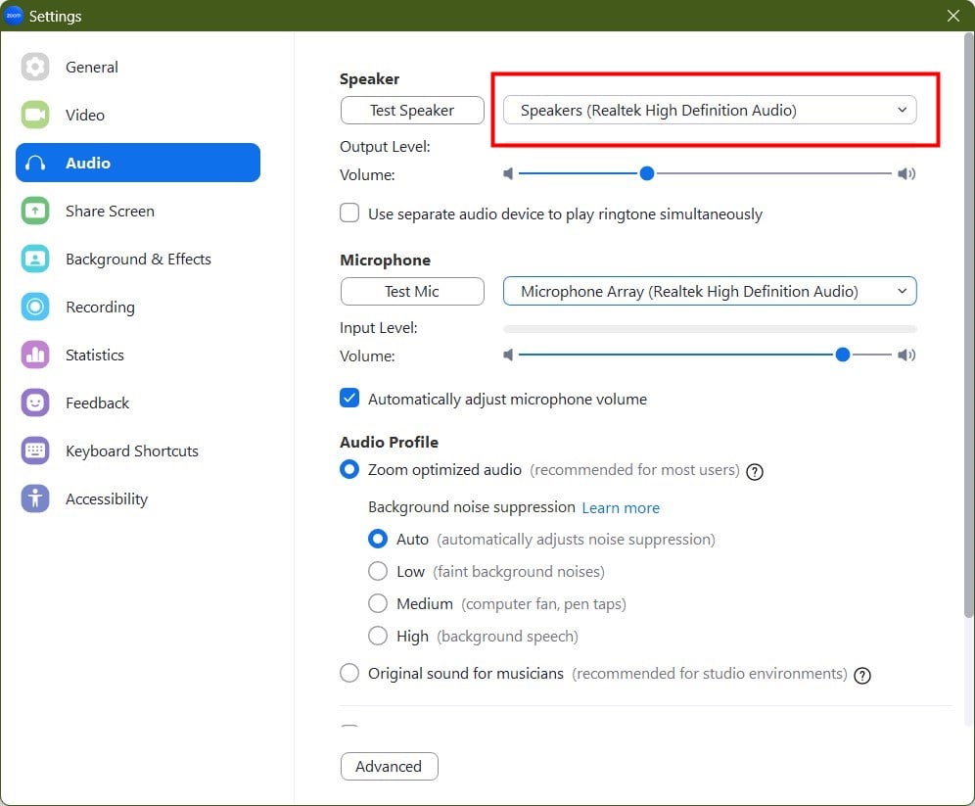
Task: Select Original sound for musicians option
Action: click(349, 673)
